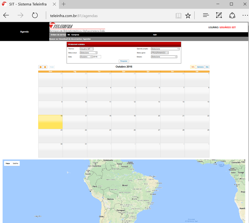Open the Gerente projeto dropdown
Image resolution: width=249 pixels, height=223 pixels.
tap(165, 49)
